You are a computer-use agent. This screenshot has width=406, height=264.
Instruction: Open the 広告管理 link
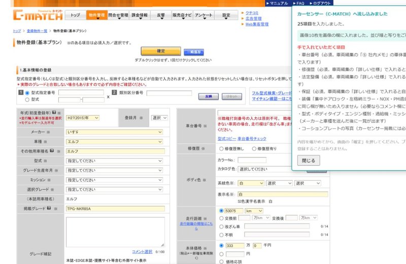253,18
